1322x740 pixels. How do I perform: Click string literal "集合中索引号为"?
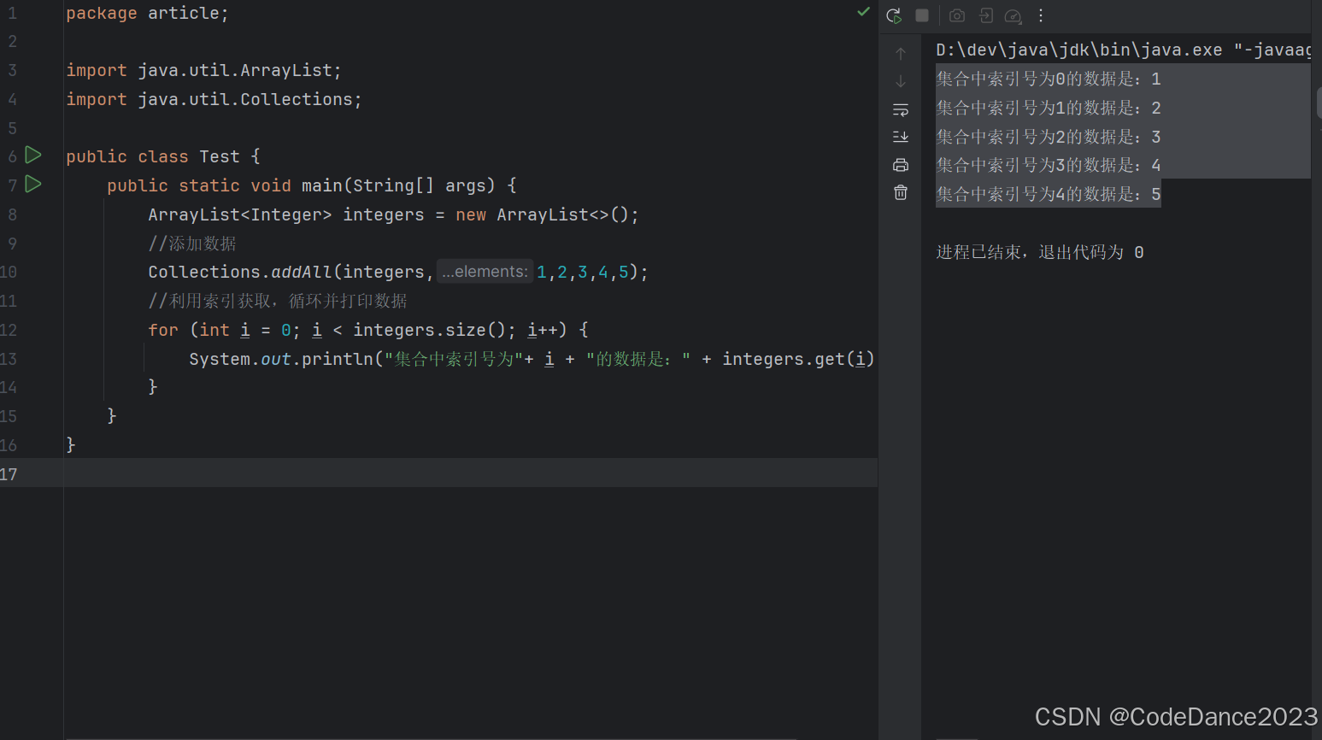[454, 359]
